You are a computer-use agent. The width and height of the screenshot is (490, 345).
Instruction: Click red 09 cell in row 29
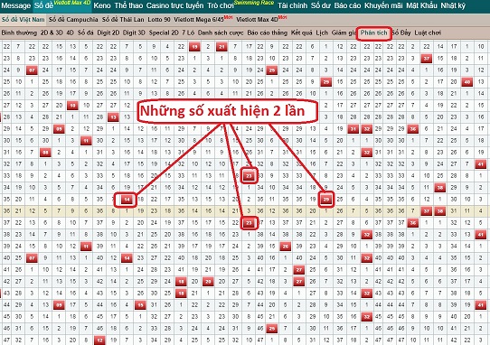click(59, 129)
